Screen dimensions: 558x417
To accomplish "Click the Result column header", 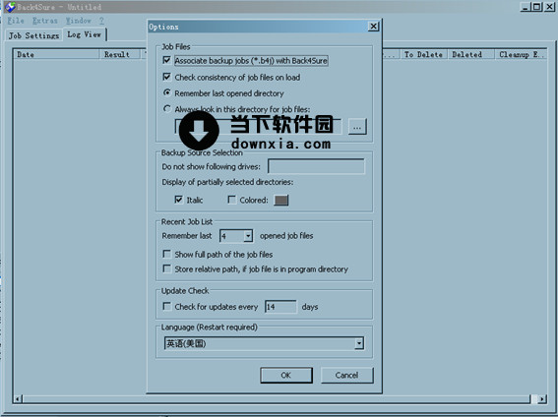I will coord(120,54).
